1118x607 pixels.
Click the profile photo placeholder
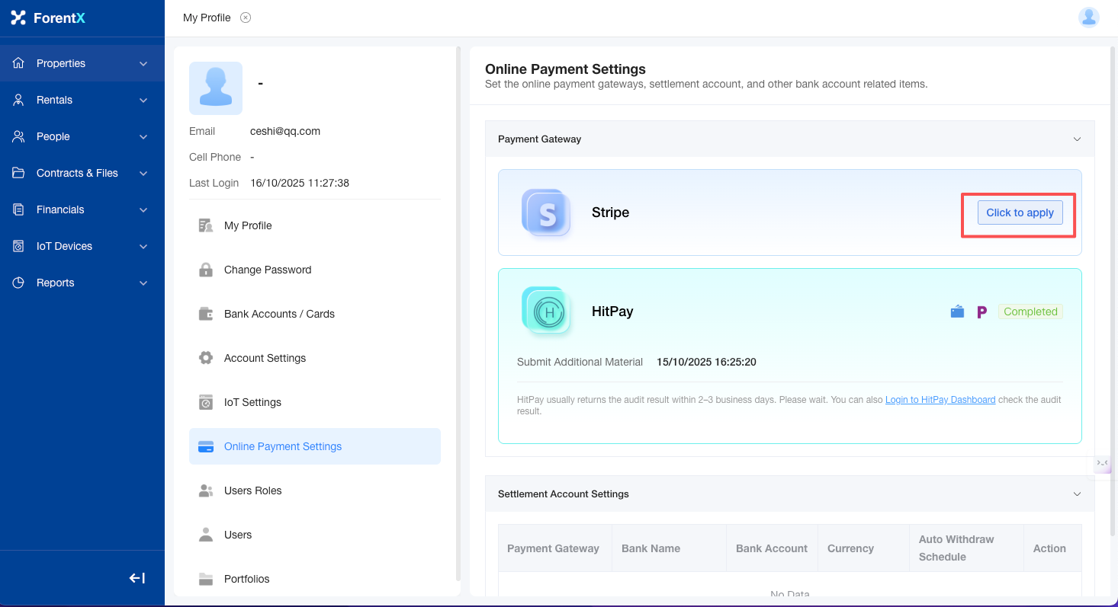pyautogui.click(x=216, y=88)
